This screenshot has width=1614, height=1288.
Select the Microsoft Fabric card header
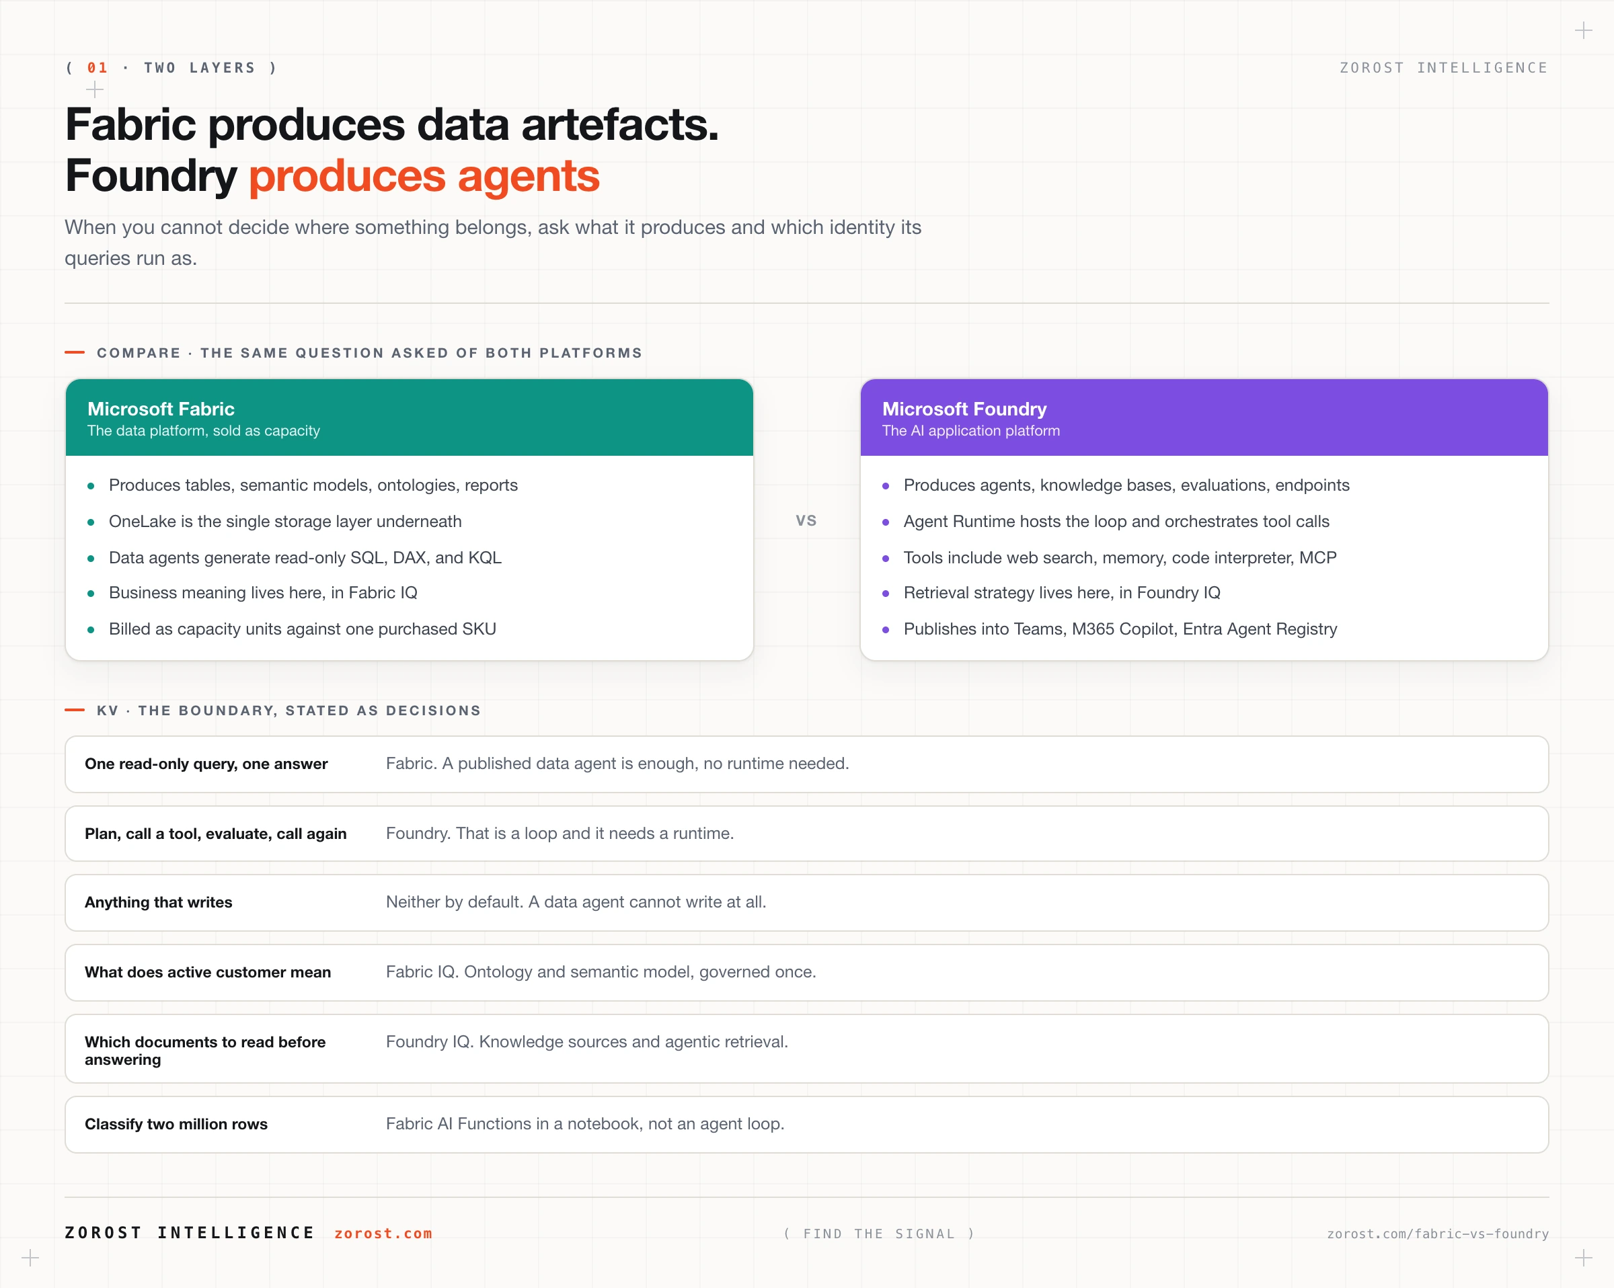[410, 417]
